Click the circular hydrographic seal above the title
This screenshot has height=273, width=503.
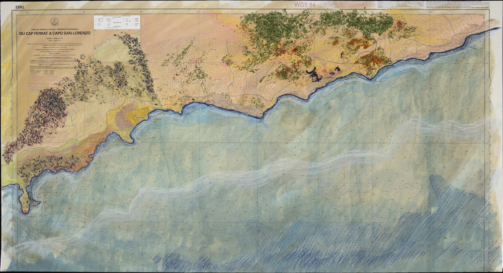pos(56,21)
